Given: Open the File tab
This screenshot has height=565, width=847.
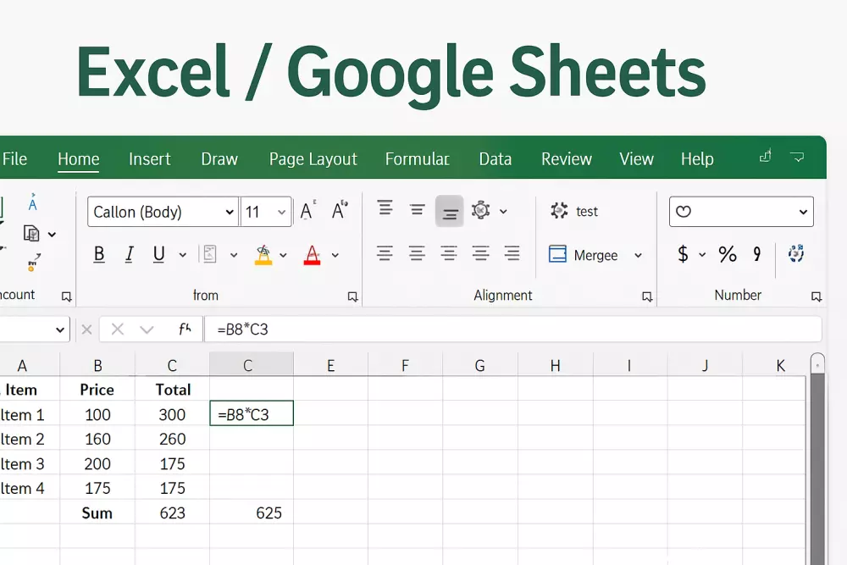Looking at the screenshot, I should (x=14, y=158).
